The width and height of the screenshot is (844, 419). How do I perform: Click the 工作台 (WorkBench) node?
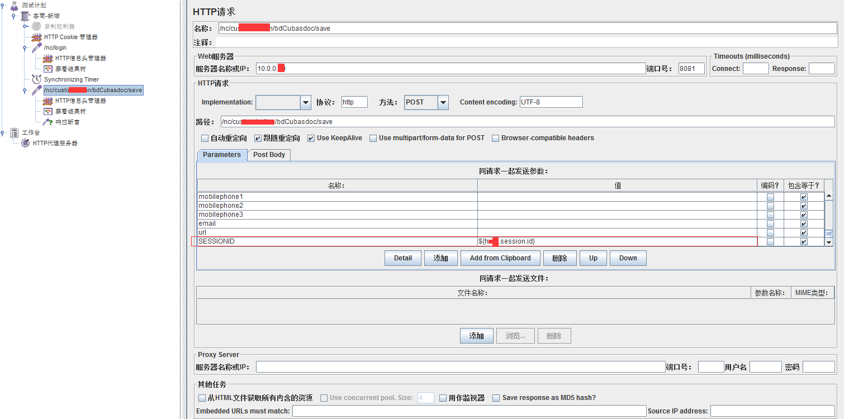point(30,132)
